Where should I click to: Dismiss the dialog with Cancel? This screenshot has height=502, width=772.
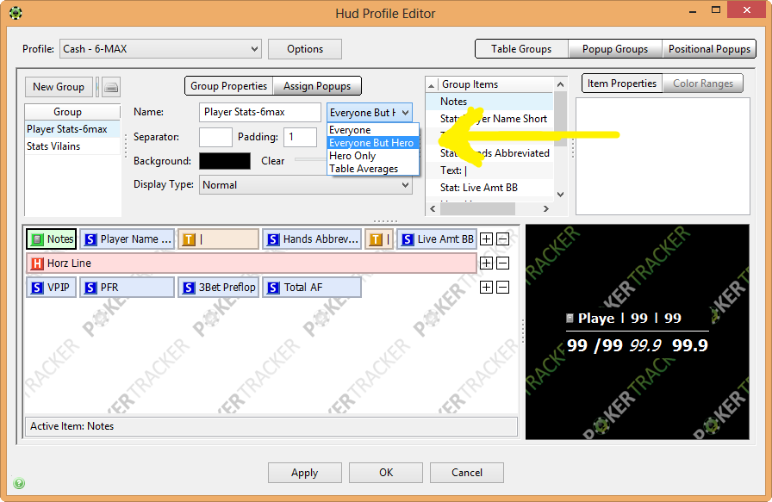(x=467, y=473)
